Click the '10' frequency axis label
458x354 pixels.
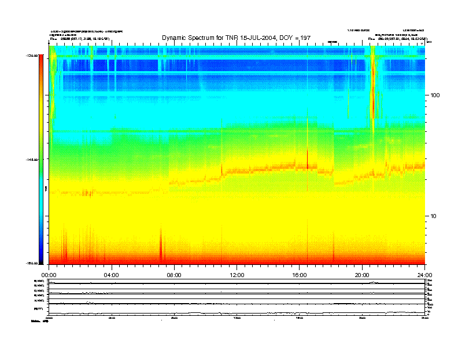[434, 216]
